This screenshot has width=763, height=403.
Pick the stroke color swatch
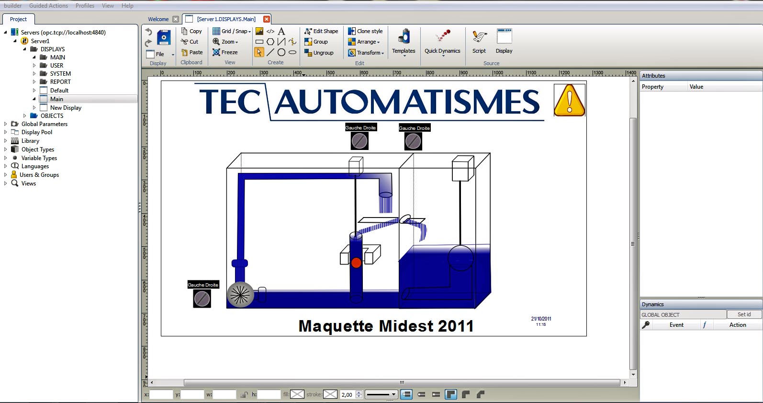330,394
